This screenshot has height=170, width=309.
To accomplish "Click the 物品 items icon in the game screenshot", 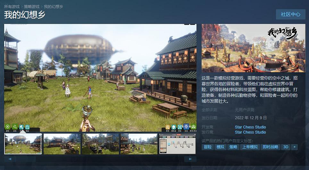I will pos(27,127).
